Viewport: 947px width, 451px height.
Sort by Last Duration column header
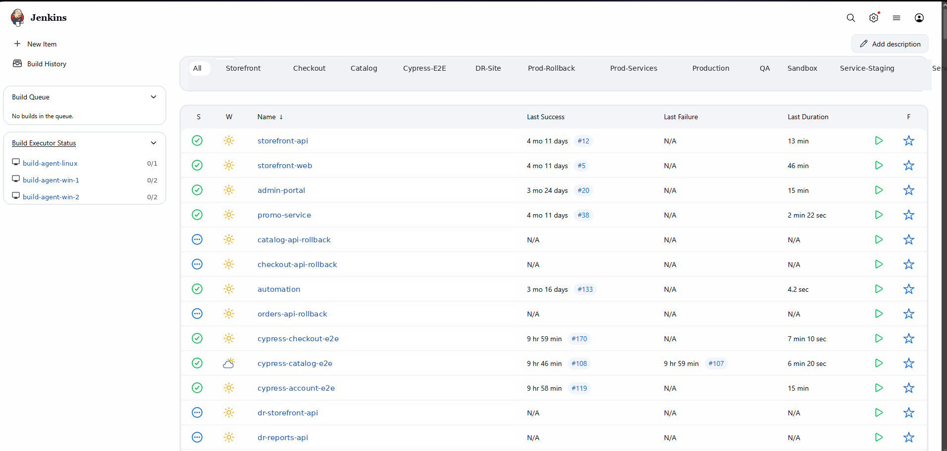point(808,117)
